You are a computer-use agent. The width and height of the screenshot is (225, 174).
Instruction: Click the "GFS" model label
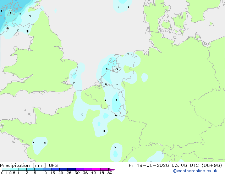point(53,165)
